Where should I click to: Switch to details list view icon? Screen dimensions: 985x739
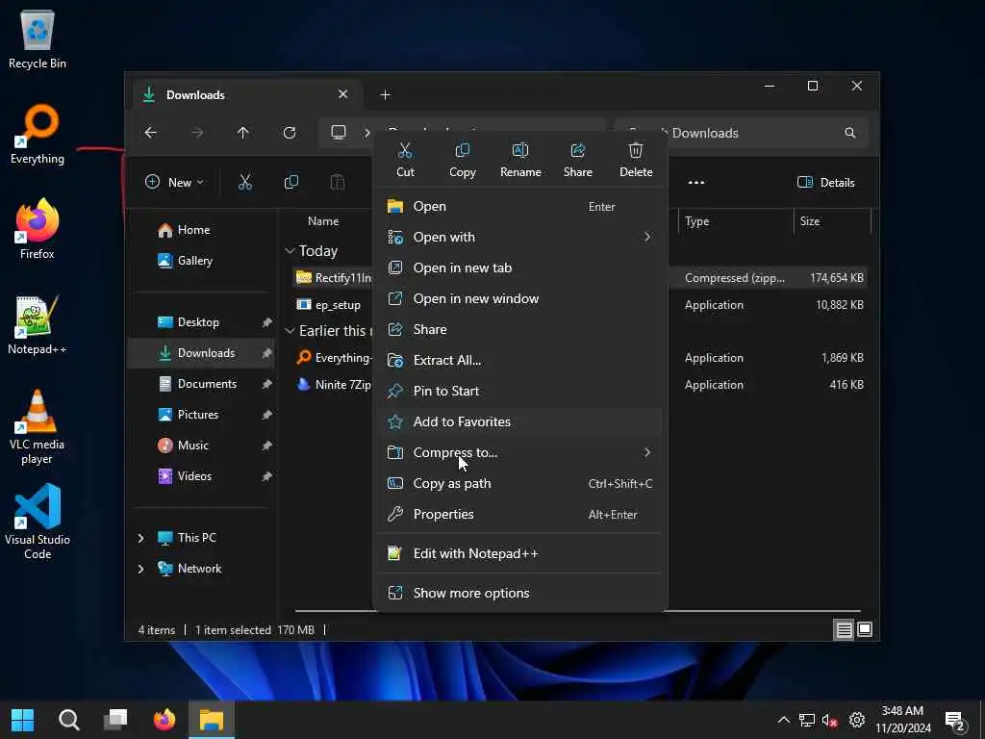coord(844,629)
